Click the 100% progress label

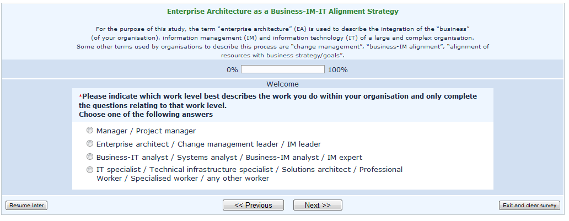tap(337, 70)
